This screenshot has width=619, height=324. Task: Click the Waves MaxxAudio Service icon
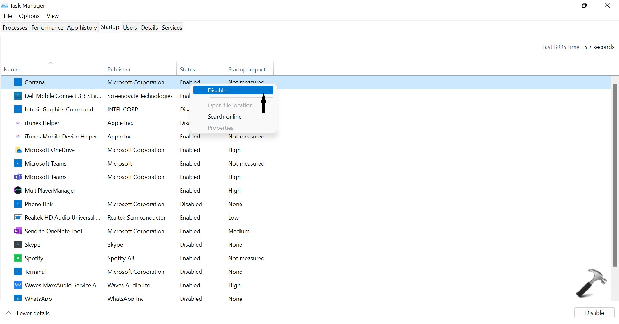tap(18, 285)
